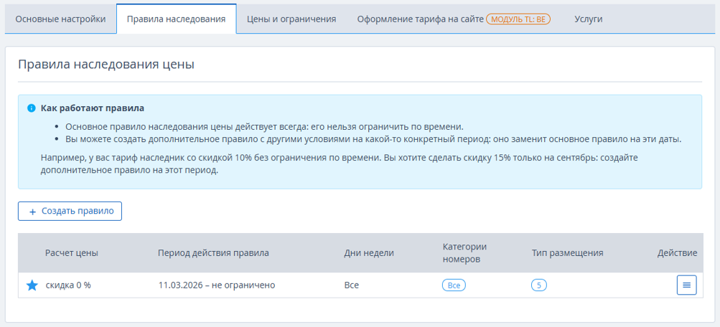
Task: Select the Правила наследования tab
Action: point(176,19)
